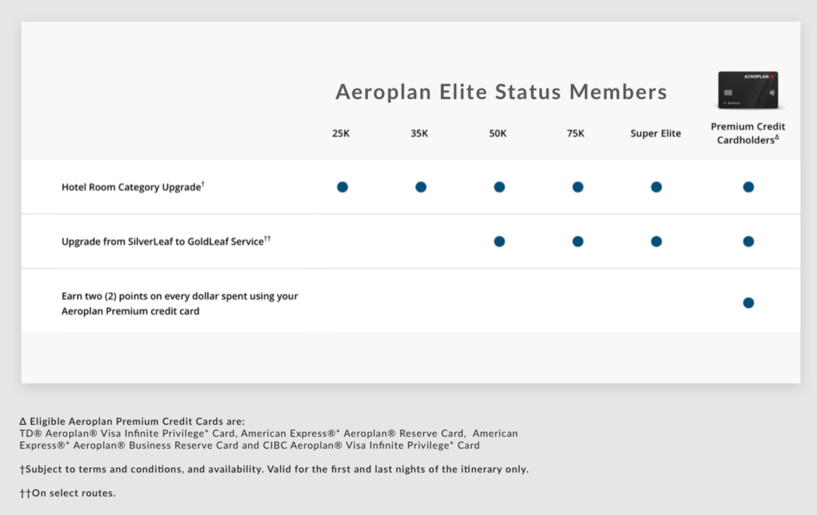
Task: Click the Hotel Room Upgrade dot under 35K
Action: click(421, 187)
